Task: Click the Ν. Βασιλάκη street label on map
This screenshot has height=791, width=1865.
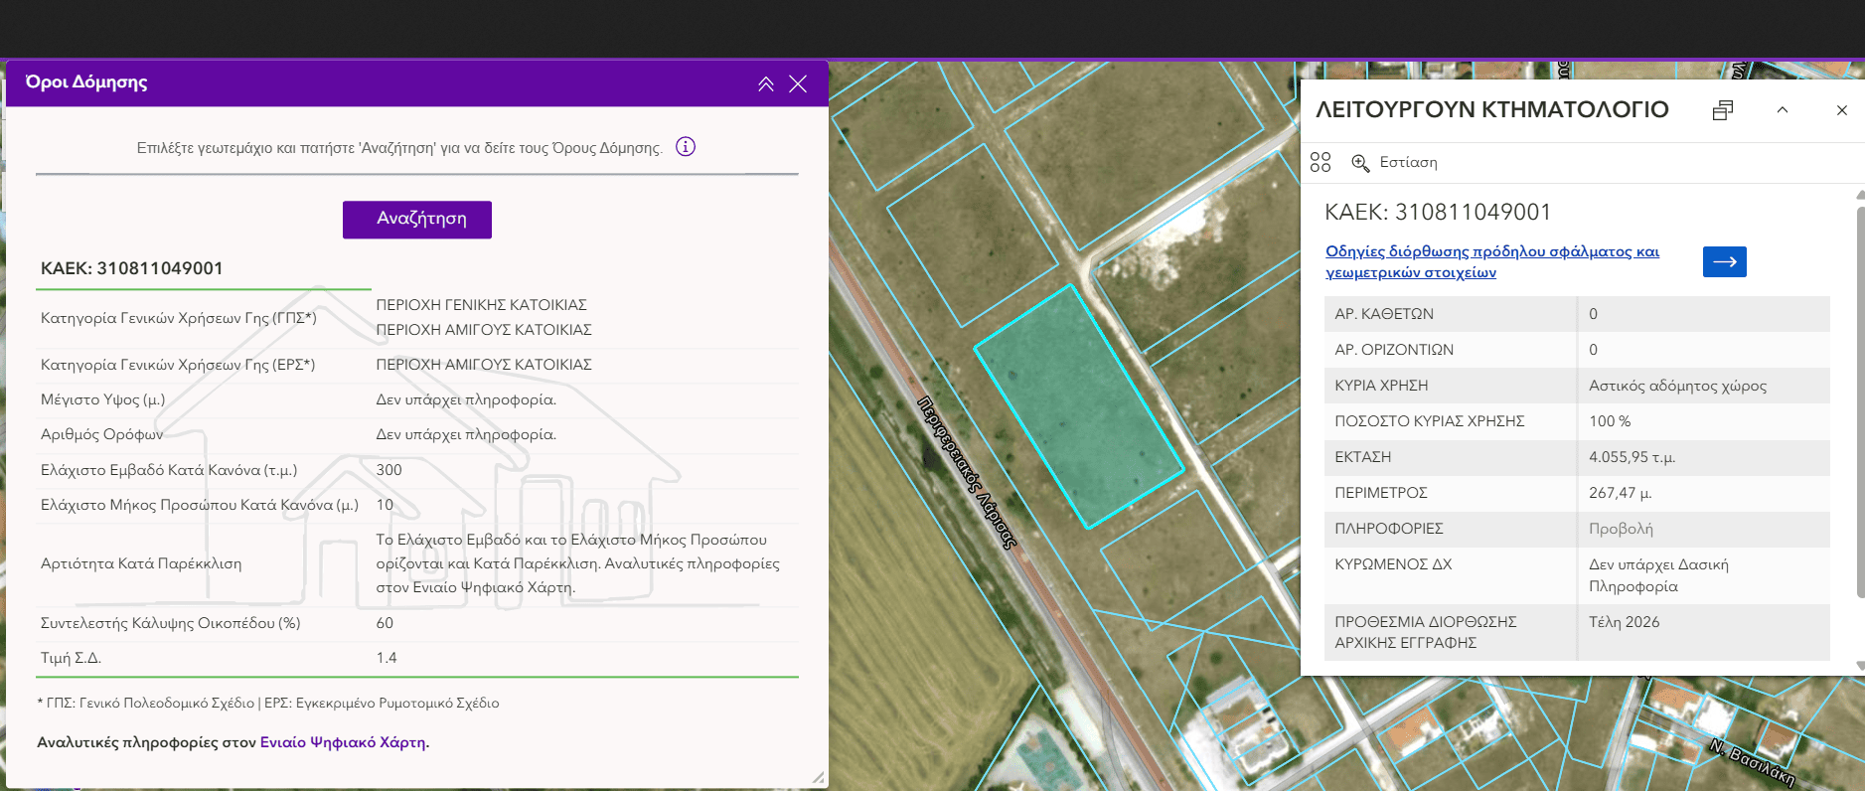Action: [x=1752, y=762]
